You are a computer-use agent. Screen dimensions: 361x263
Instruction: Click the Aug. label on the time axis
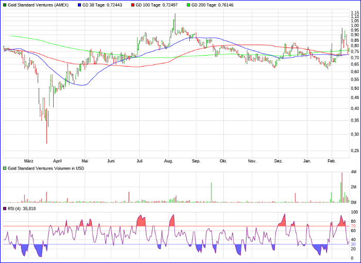tap(168, 161)
